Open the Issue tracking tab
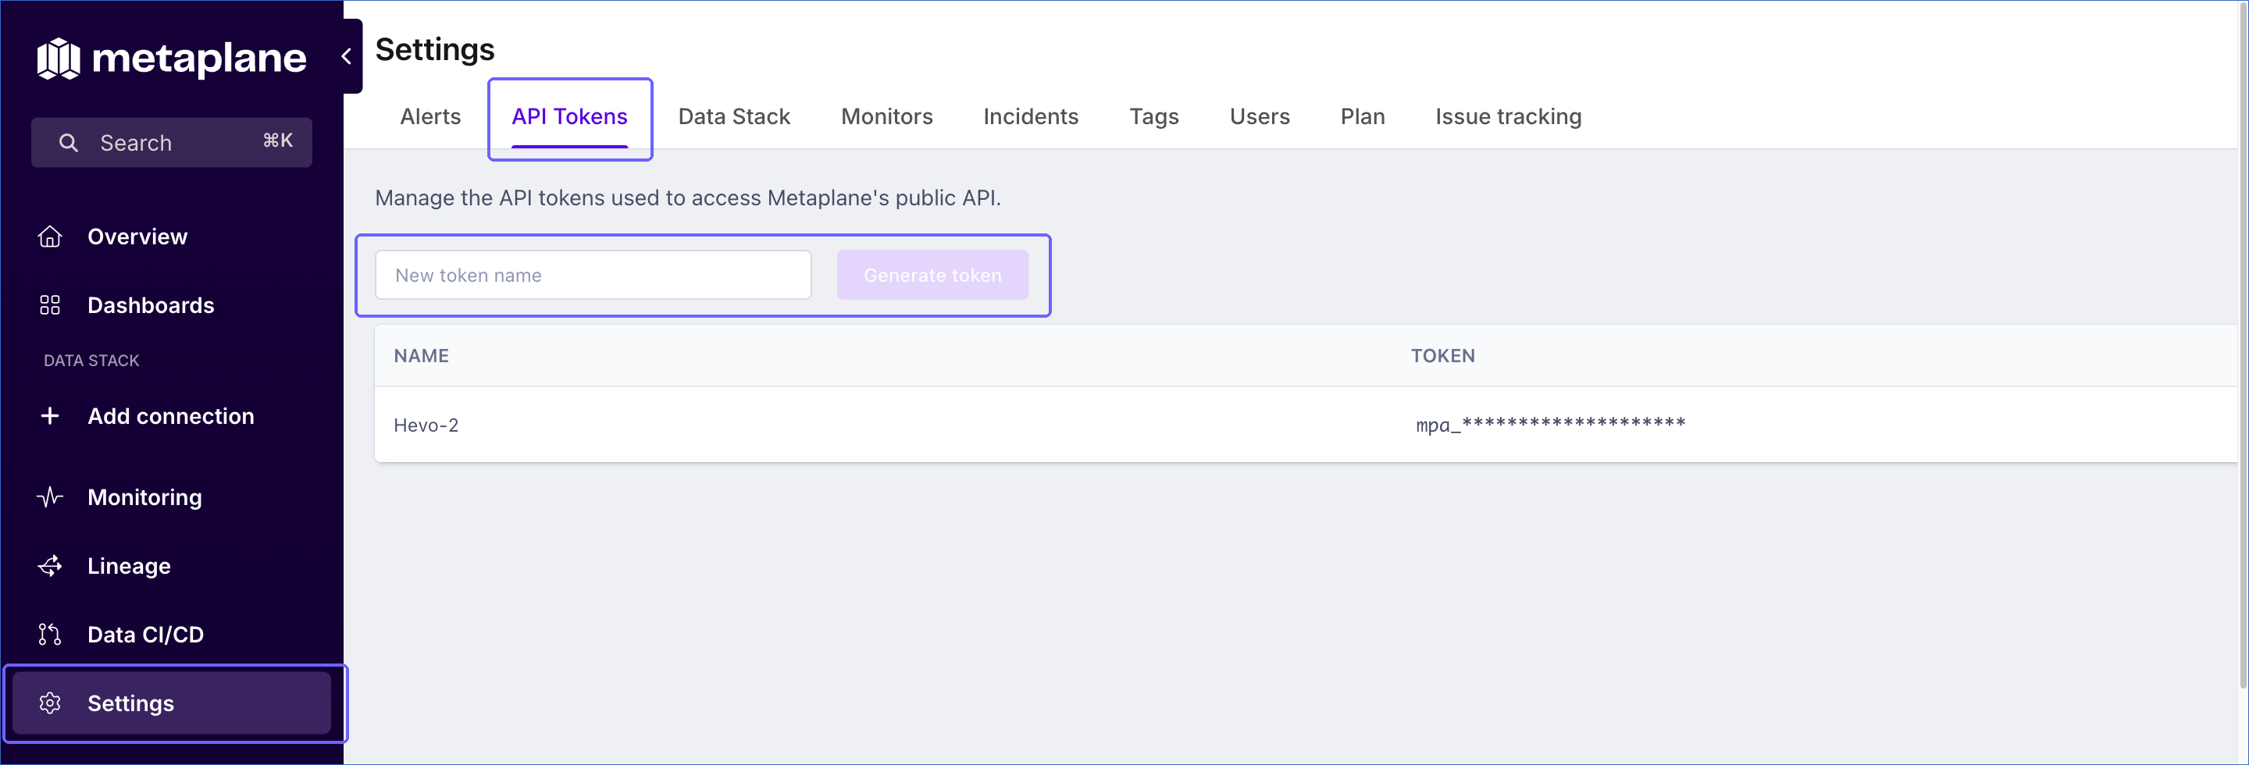Screen dimensions: 2249x765 [1509, 116]
